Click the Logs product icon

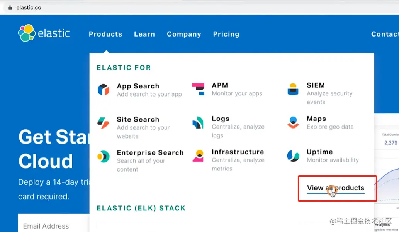198,122
